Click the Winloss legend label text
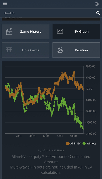 pos(91,144)
